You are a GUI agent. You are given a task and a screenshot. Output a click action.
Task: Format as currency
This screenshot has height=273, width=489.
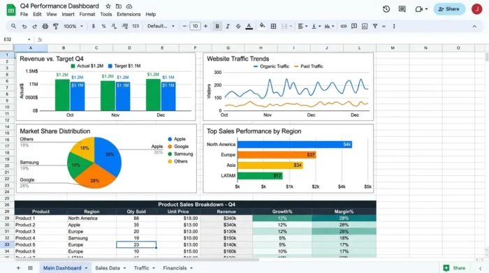[93, 26]
